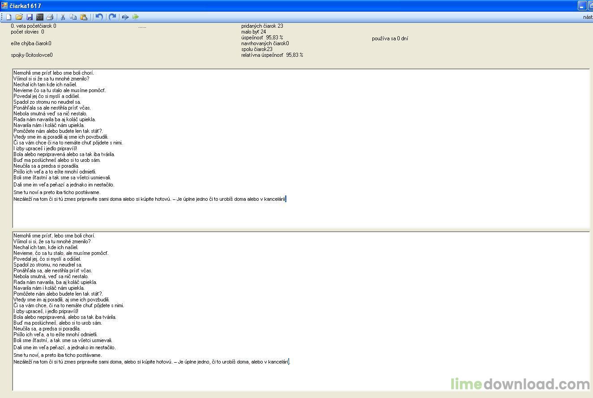Click 'Nezáleží na tom či' line in upper box

149,199
